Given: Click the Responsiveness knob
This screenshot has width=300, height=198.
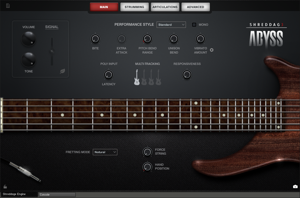Looking at the screenshot, I should click(187, 74).
